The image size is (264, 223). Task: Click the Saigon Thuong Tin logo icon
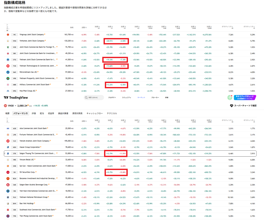point(8,153)
